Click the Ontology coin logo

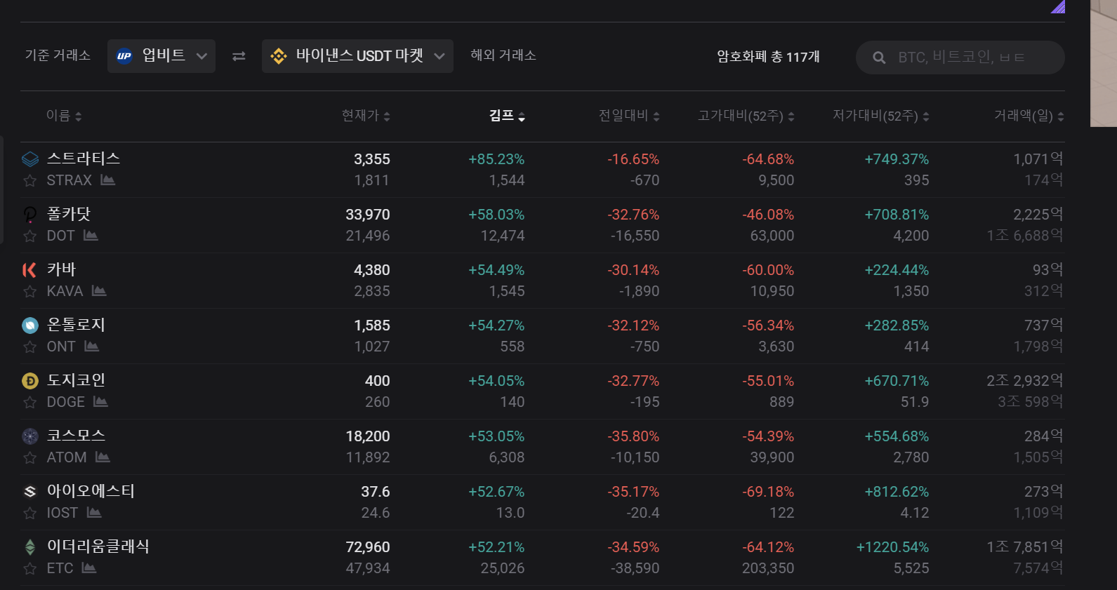tap(30, 326)
